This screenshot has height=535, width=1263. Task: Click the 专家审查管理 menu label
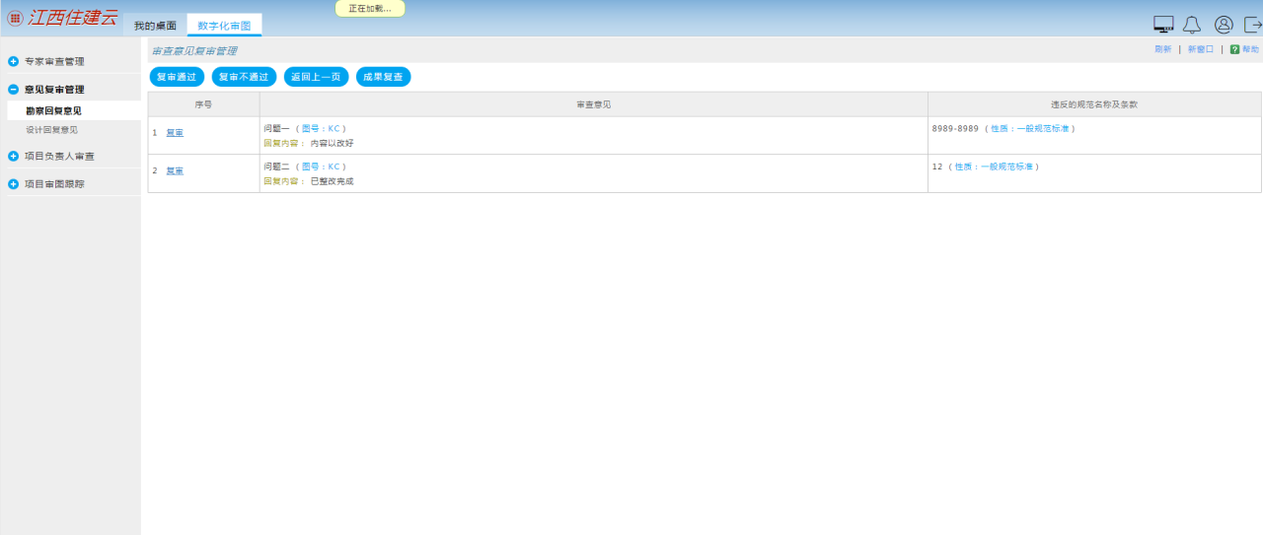[54, 61]
